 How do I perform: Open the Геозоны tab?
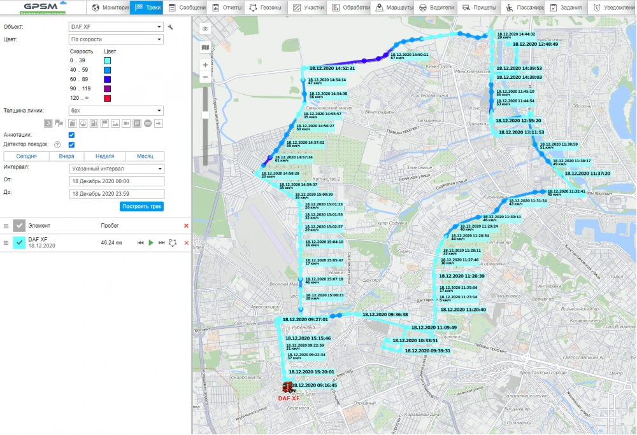(x=266, y=8)
